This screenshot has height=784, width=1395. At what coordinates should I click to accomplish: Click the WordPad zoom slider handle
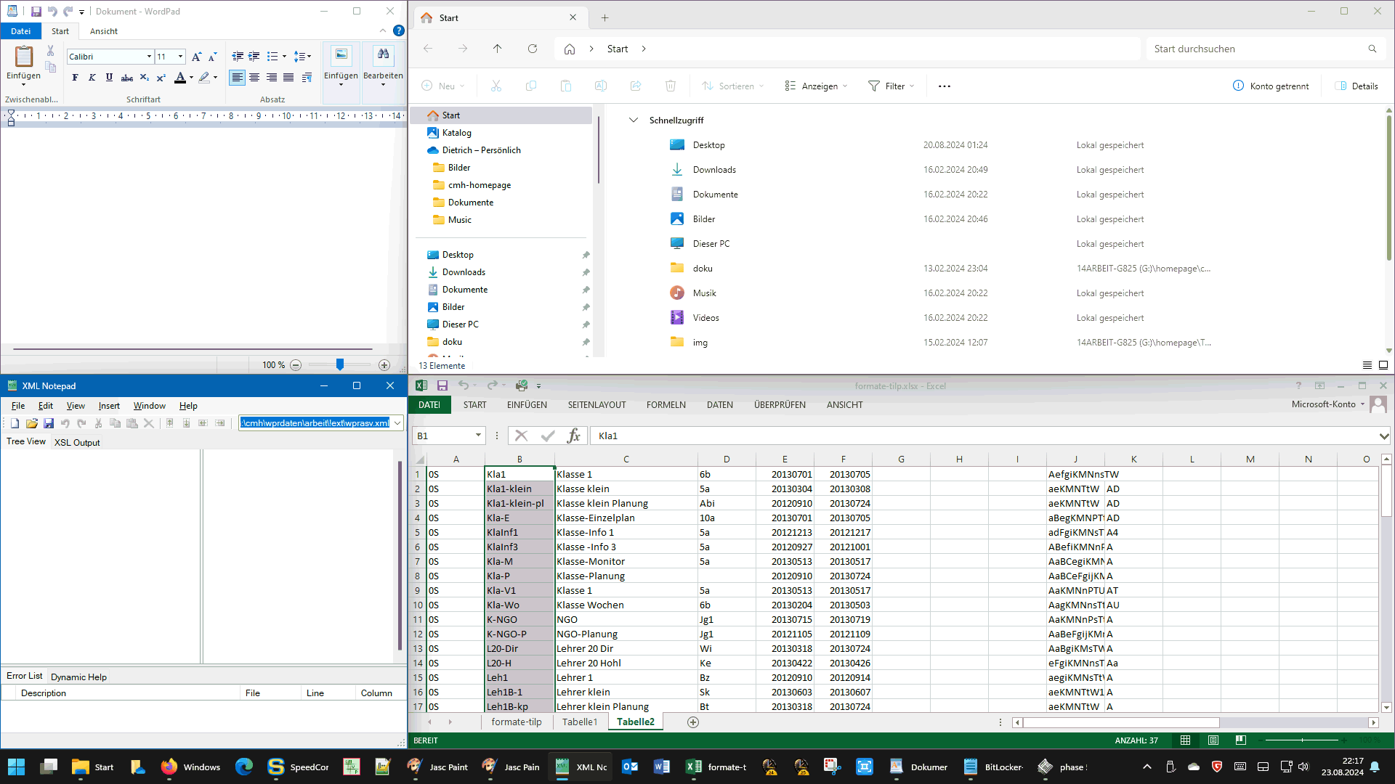tap(339, 365)
